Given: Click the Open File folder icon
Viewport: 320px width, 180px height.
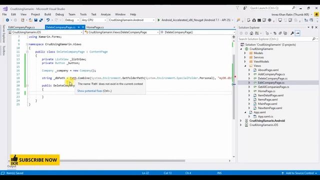Looking at the screenshot, I should point(30,20).
